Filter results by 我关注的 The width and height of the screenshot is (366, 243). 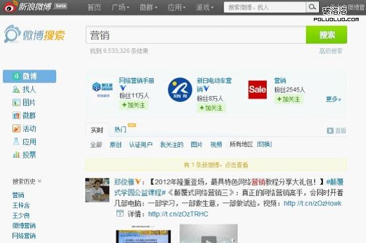click(x=172, y=144)
